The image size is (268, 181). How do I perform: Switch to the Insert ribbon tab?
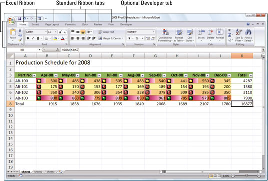(x=36, y=24)
